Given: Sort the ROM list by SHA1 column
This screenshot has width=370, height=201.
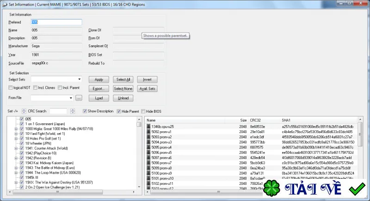Looking at the screenshot, I should [x=319, y=120].
